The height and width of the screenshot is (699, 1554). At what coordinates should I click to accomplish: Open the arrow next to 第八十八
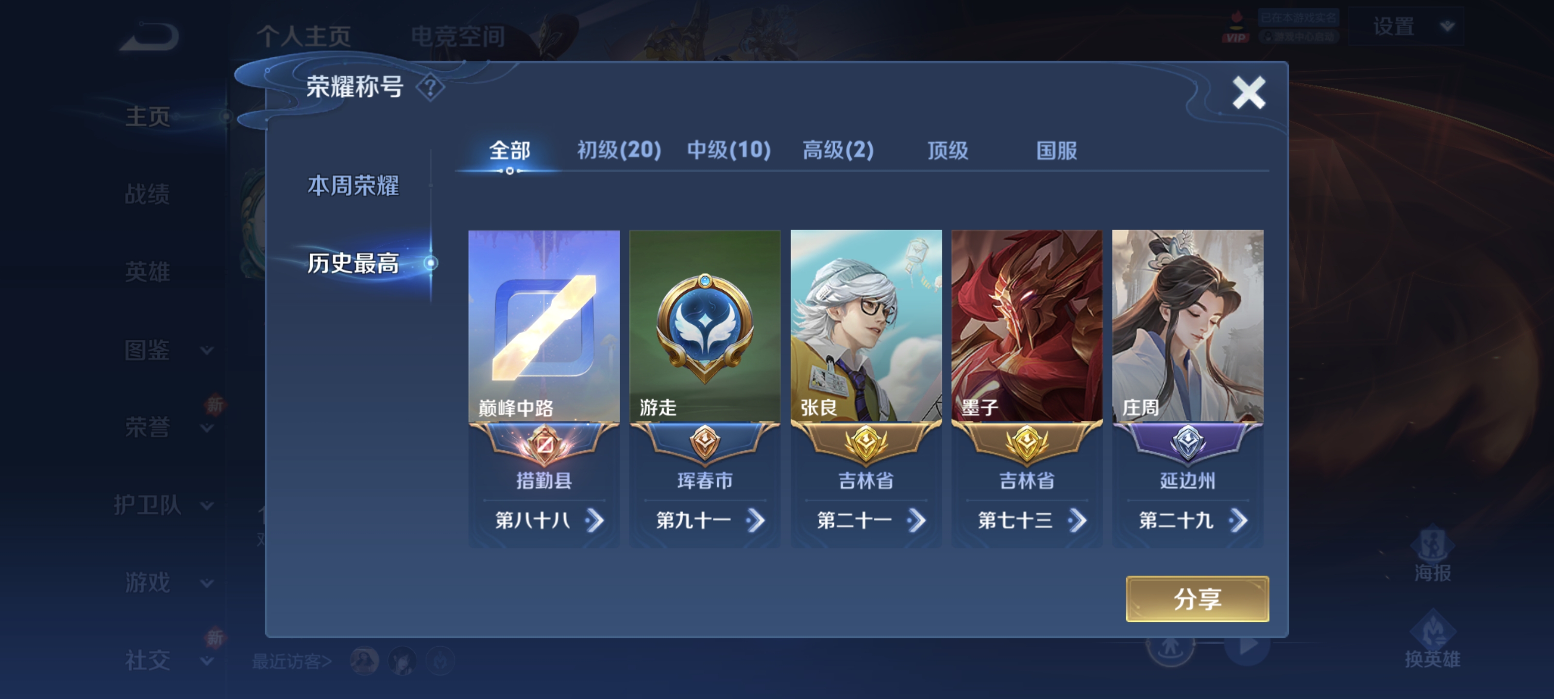pos(594,520)
